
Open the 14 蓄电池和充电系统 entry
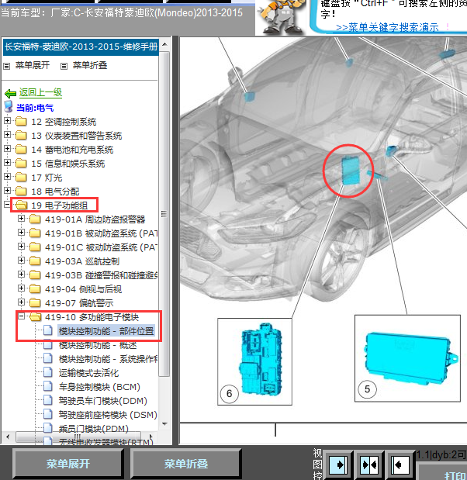[72, 150]
